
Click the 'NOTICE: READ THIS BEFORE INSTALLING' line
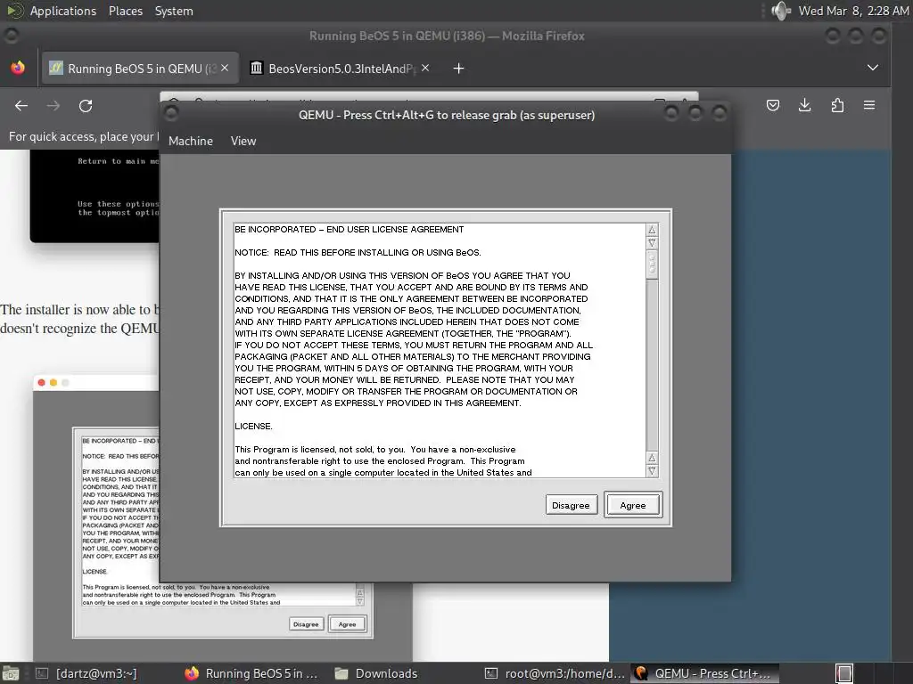pyautogui.click(x=358, y=252)
